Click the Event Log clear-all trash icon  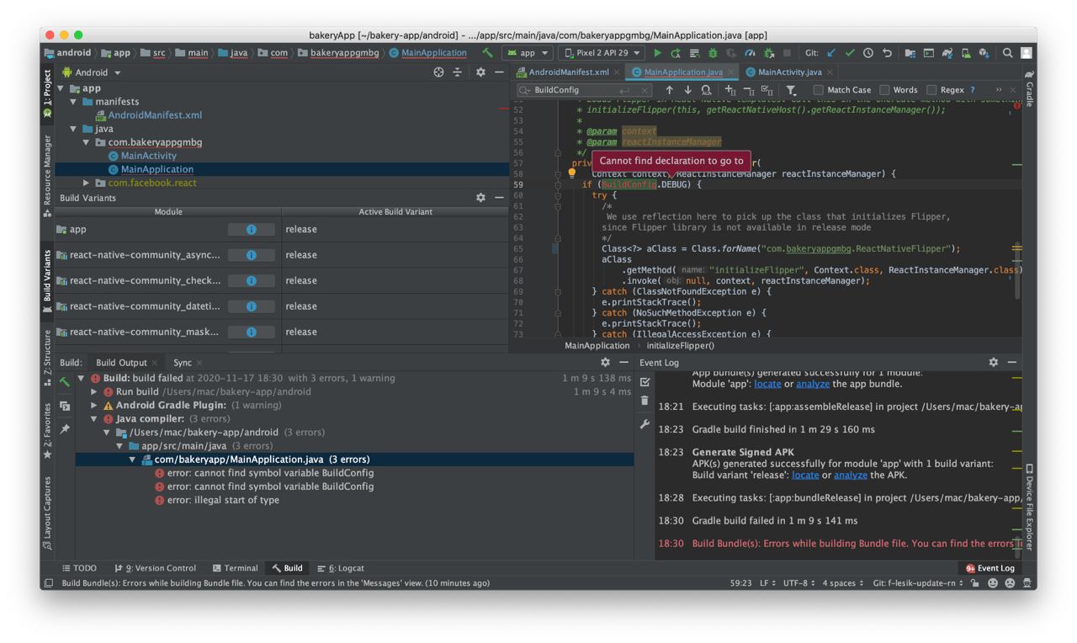pyautogui.click(x=645, y=401)
